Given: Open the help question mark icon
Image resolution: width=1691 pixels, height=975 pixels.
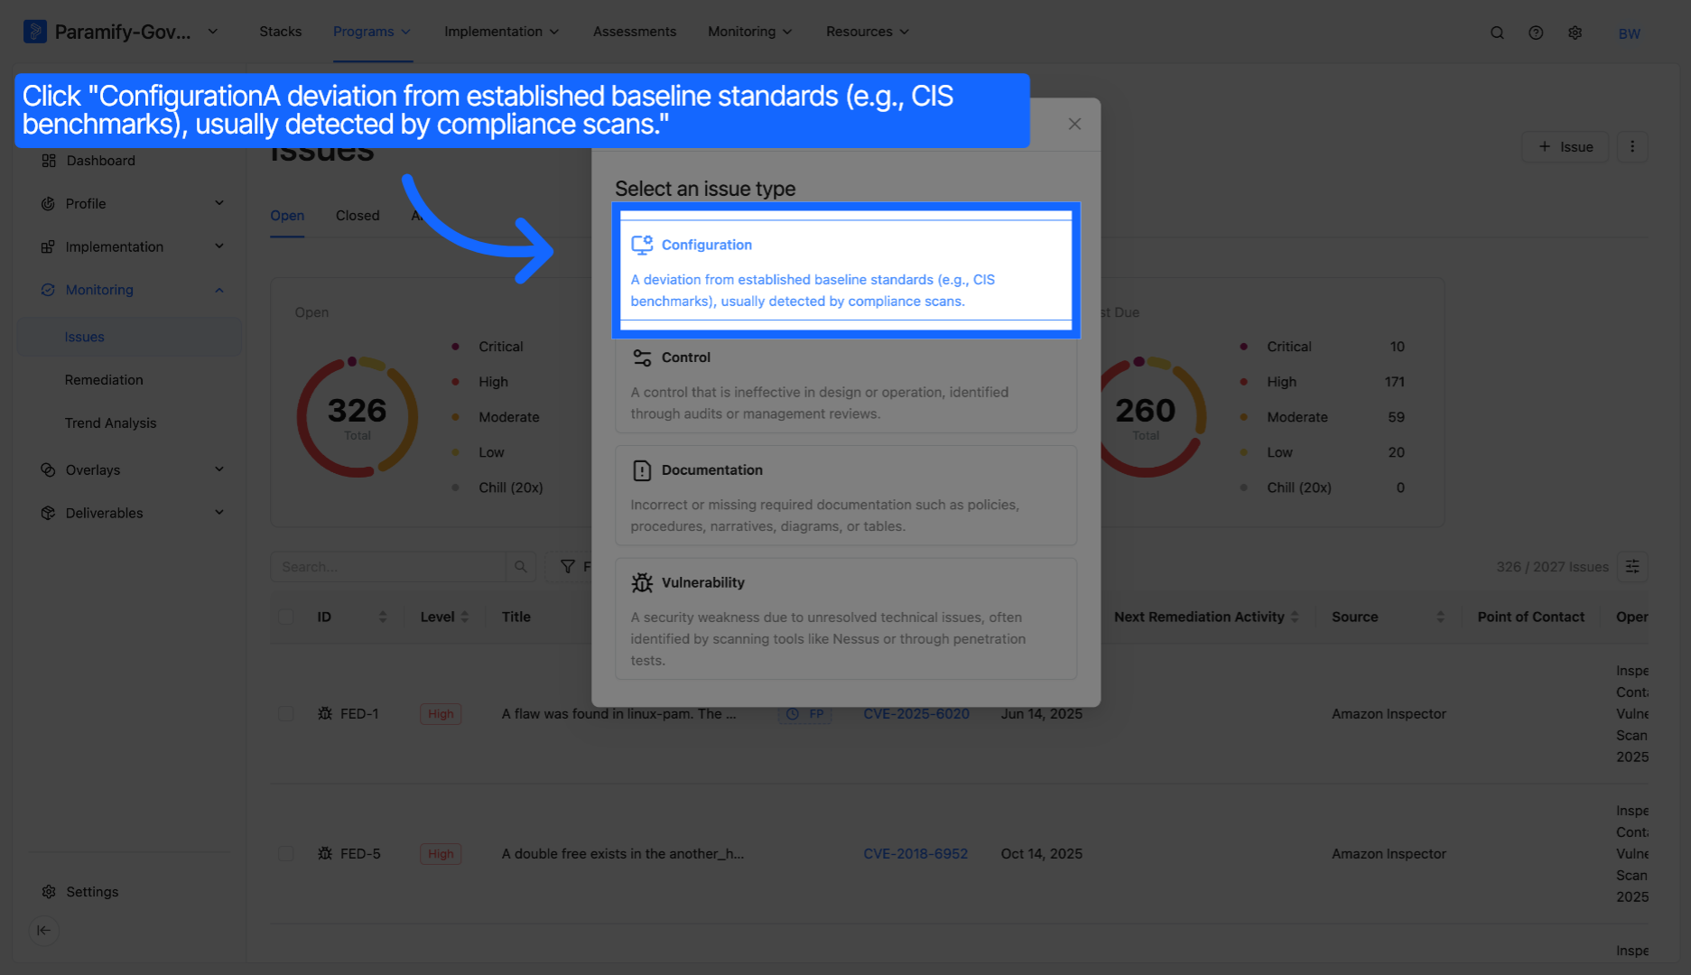Looking at the screenshot, I should (1536, 32).
